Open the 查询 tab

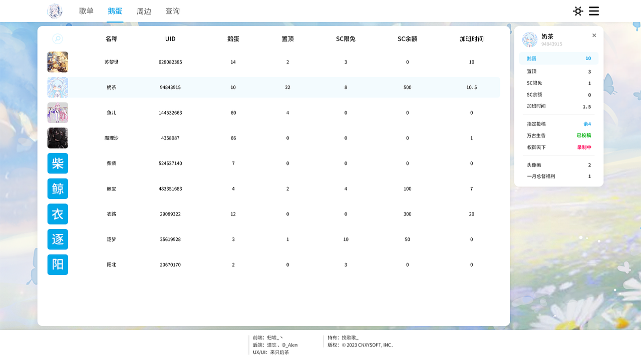click(172, 10)
